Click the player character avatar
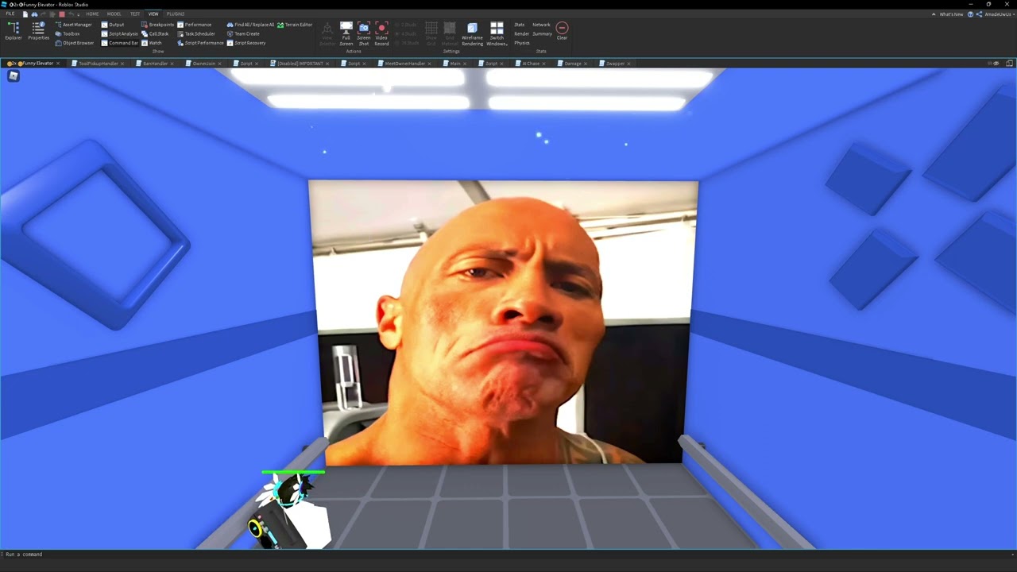Screen dimensions: 1017x572 [292, 511]
